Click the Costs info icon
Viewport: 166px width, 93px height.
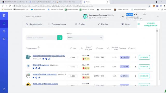pos(97,48)
